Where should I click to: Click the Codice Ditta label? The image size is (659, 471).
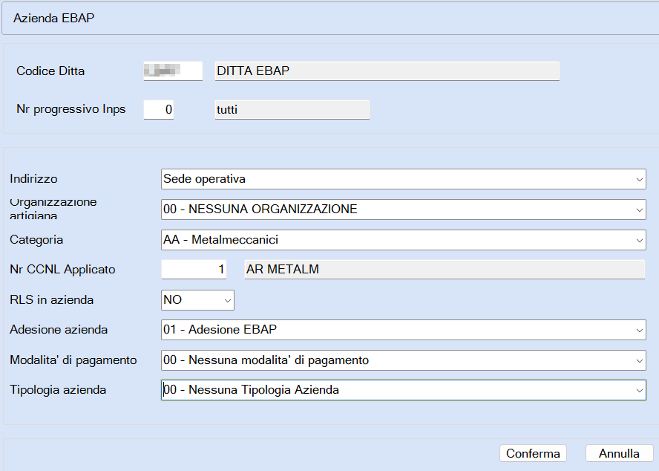50,71
